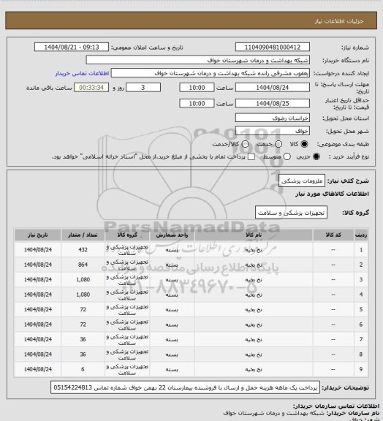The width and height of the screenshot is (383, 421).
Task: Click the date 1404/08/24 in row 7
Action: (x=37, y=339)
